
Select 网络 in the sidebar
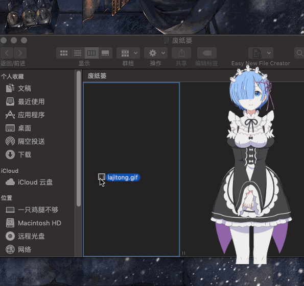coord(18,249)
